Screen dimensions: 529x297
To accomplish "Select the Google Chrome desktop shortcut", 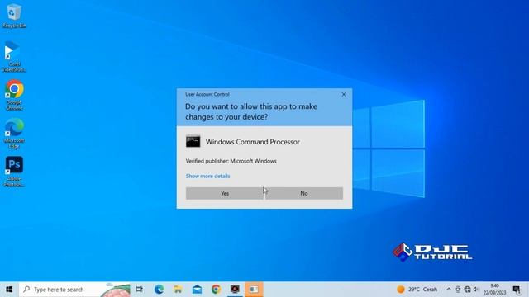I will tap(14, 95).
